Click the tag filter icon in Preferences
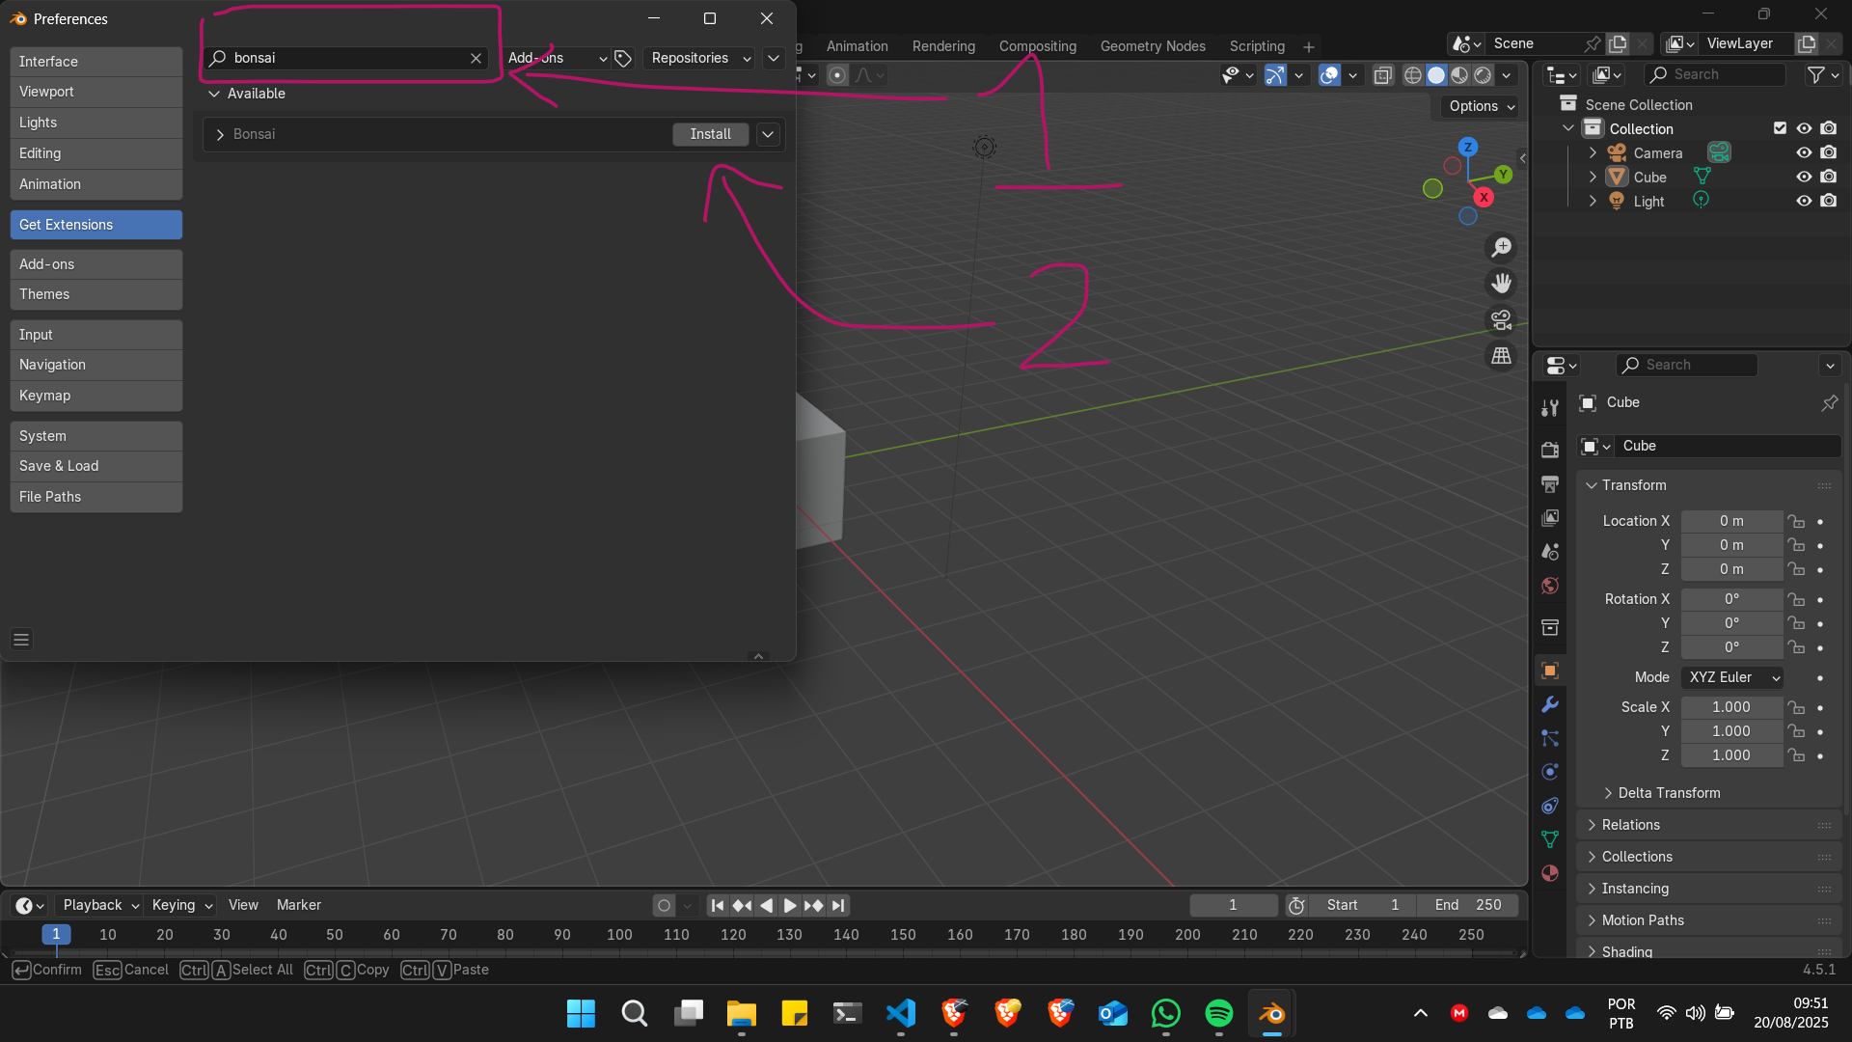 pyautogui.click(x=623, y=58)
